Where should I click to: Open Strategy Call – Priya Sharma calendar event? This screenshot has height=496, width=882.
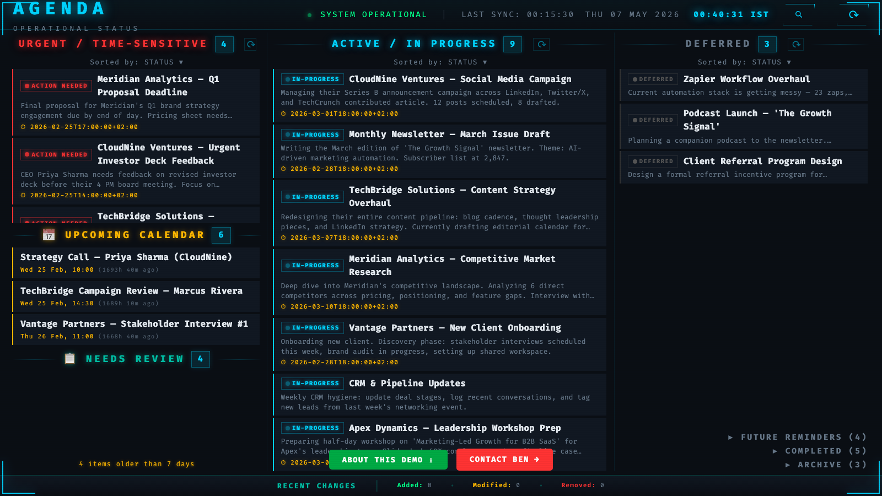[136, 263]
